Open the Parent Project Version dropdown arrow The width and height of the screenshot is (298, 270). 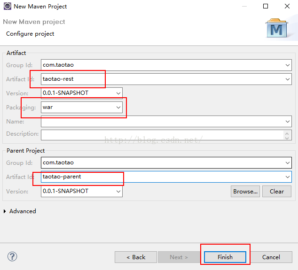click(118, 192)
